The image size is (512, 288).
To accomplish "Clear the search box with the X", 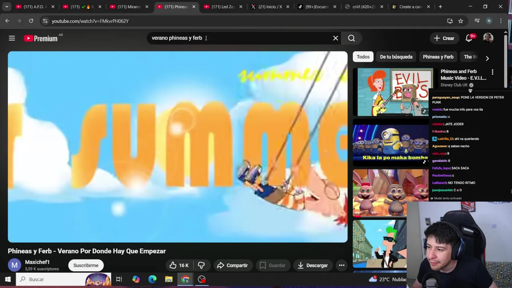I will click(336, 38).
